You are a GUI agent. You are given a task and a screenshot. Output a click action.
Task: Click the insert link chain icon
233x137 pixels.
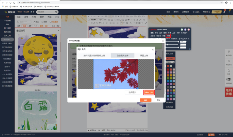[x=94, y=23]
